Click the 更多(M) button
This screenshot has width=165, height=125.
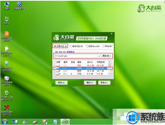tap(106, 56)
